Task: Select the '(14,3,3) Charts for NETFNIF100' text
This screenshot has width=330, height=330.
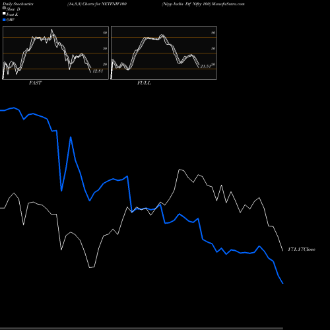Action: (x=97, y=4)
